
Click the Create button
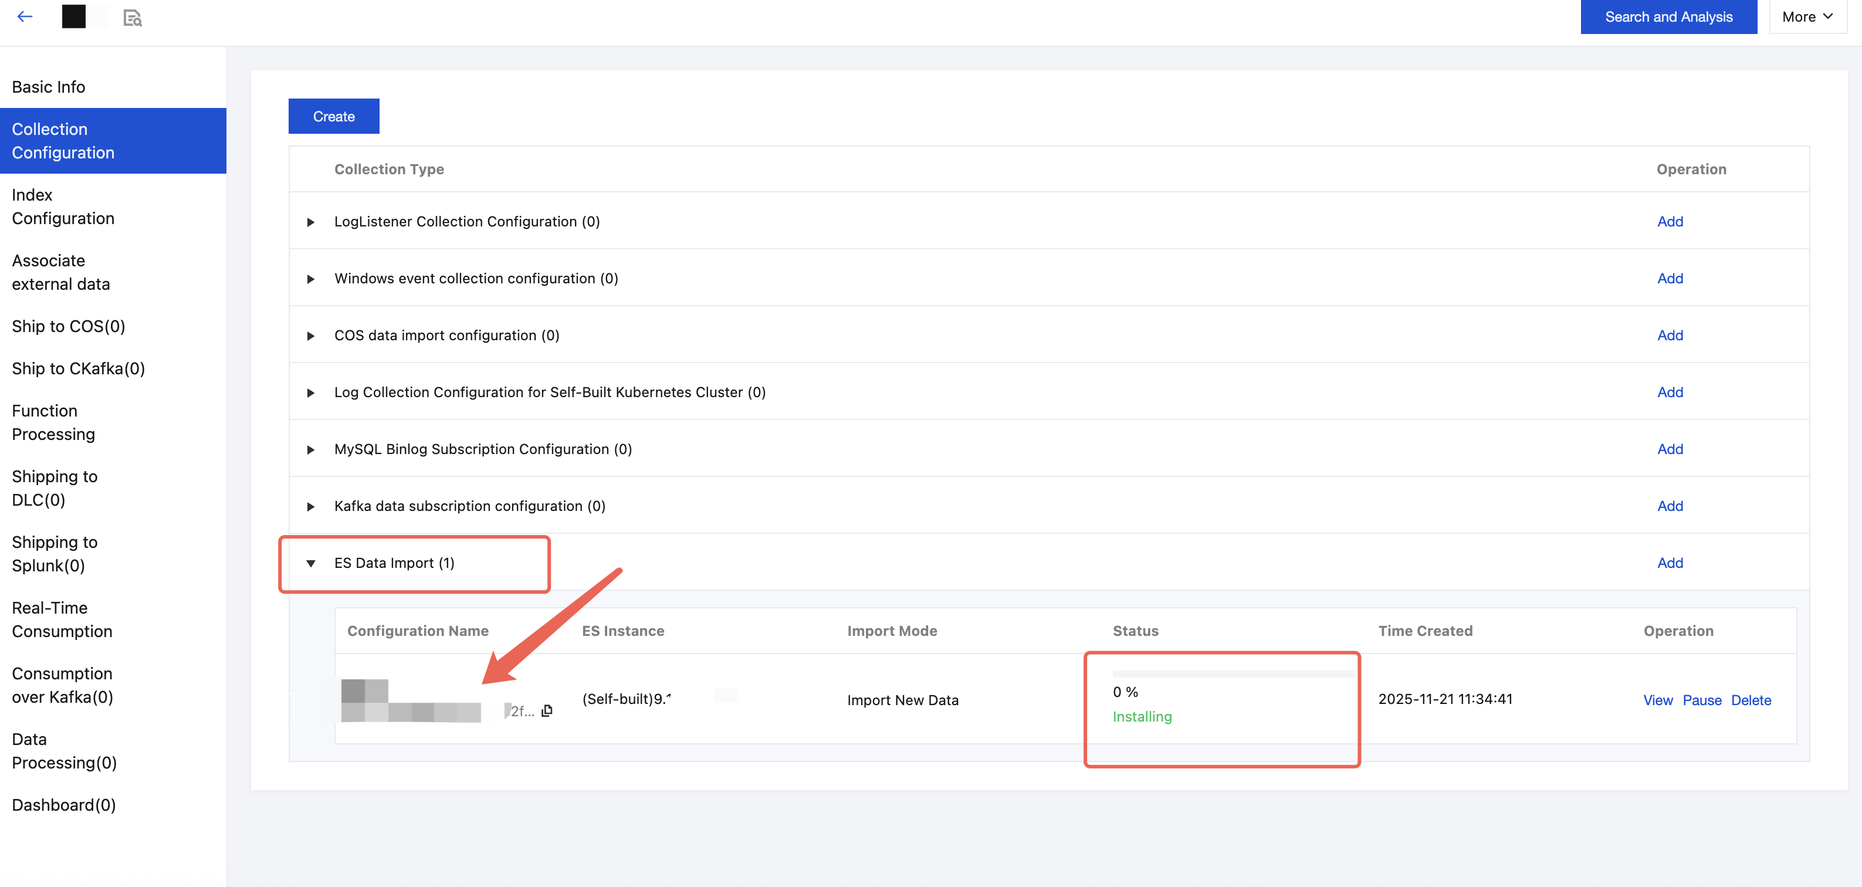(333, 116)
